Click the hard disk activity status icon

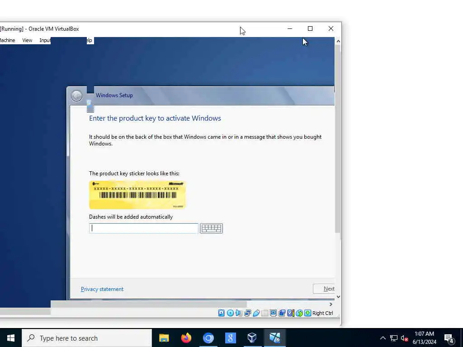221,313
